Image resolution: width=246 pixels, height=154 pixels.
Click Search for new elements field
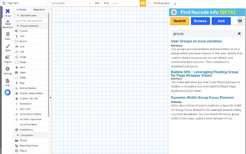(x=31, y=20)
